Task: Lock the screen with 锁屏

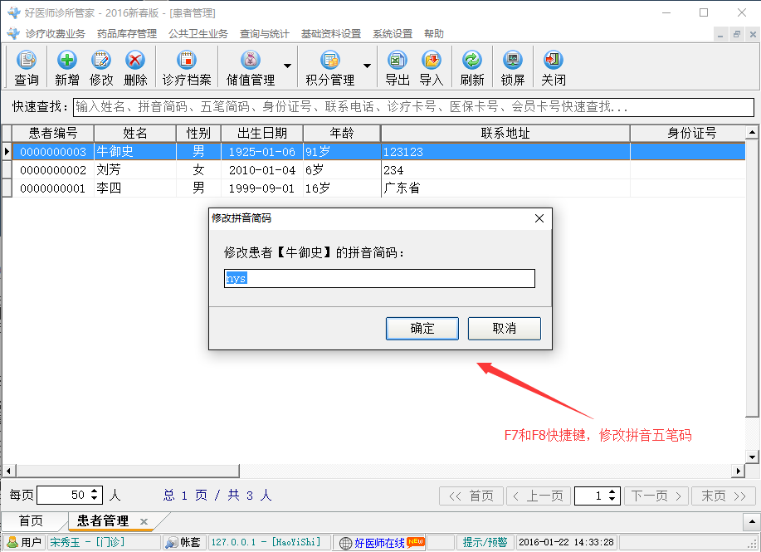Action: [x=513, y=67]
